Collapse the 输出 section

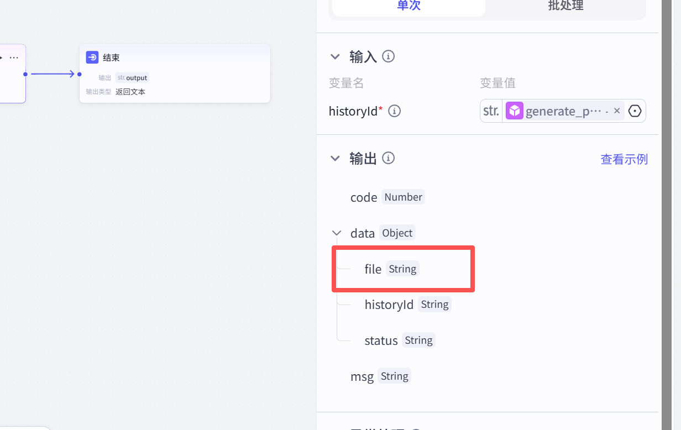(x=335, y=159)
